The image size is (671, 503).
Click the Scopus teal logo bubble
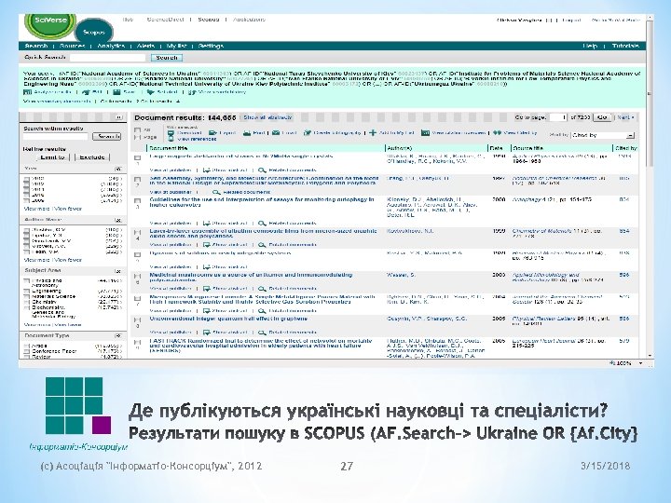coord(94,32)
